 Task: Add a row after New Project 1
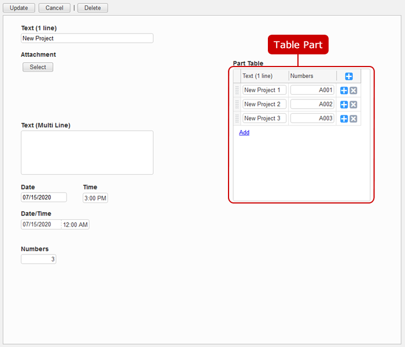coord(344,90)
